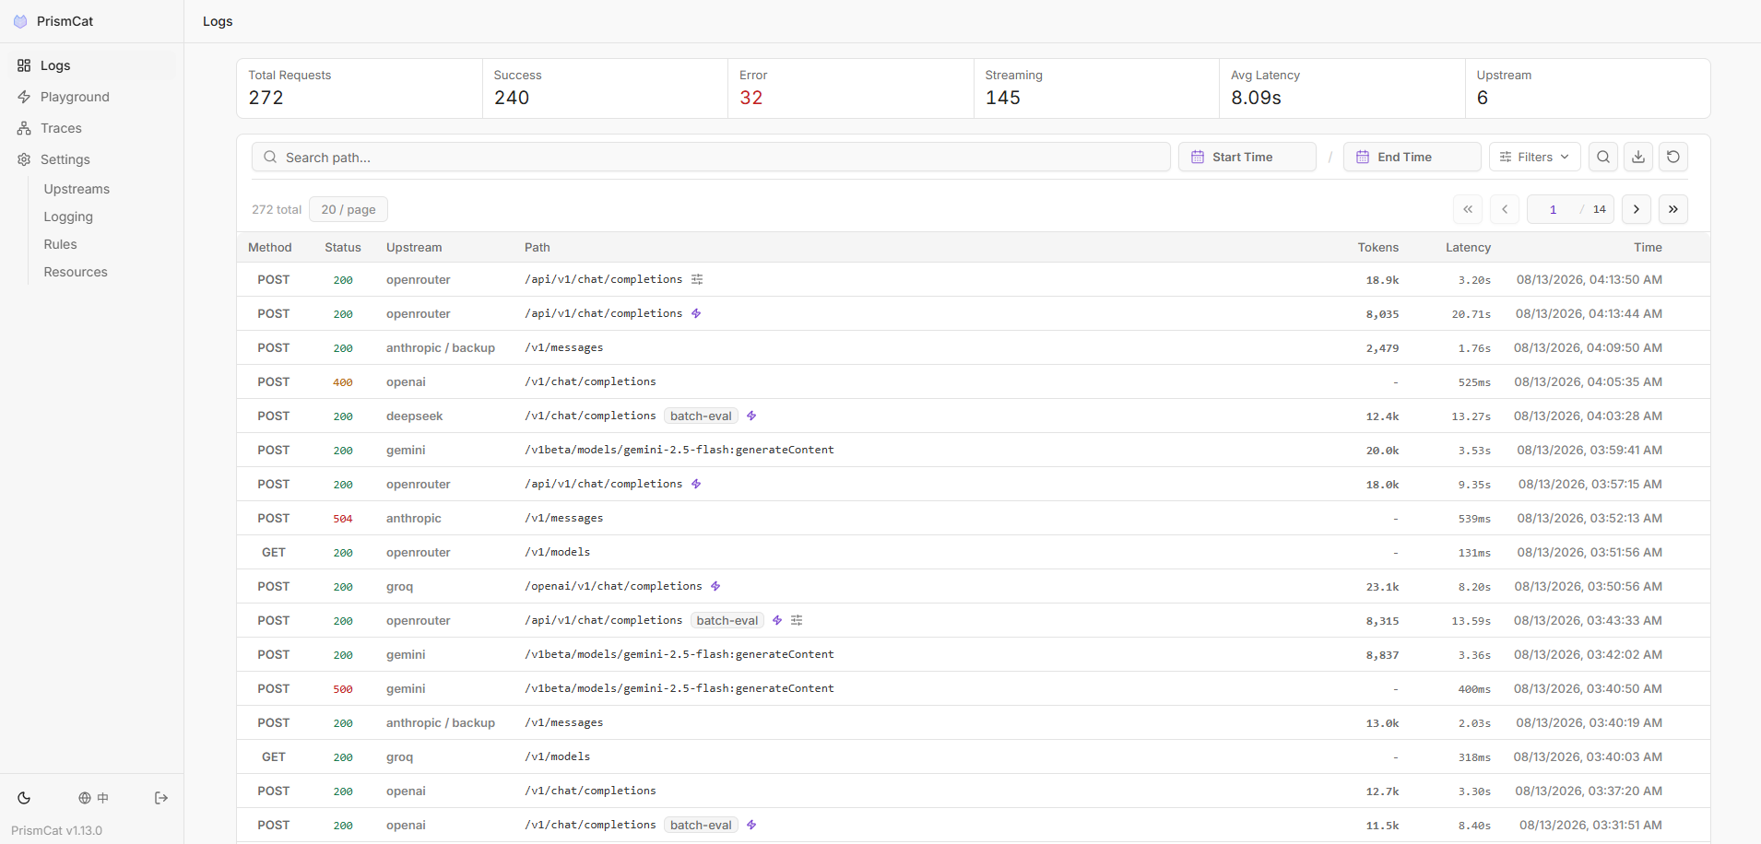This screenshot has width=1761, height=844.
Task: Go to the previous page of logs
Action: pos(1505,209)
